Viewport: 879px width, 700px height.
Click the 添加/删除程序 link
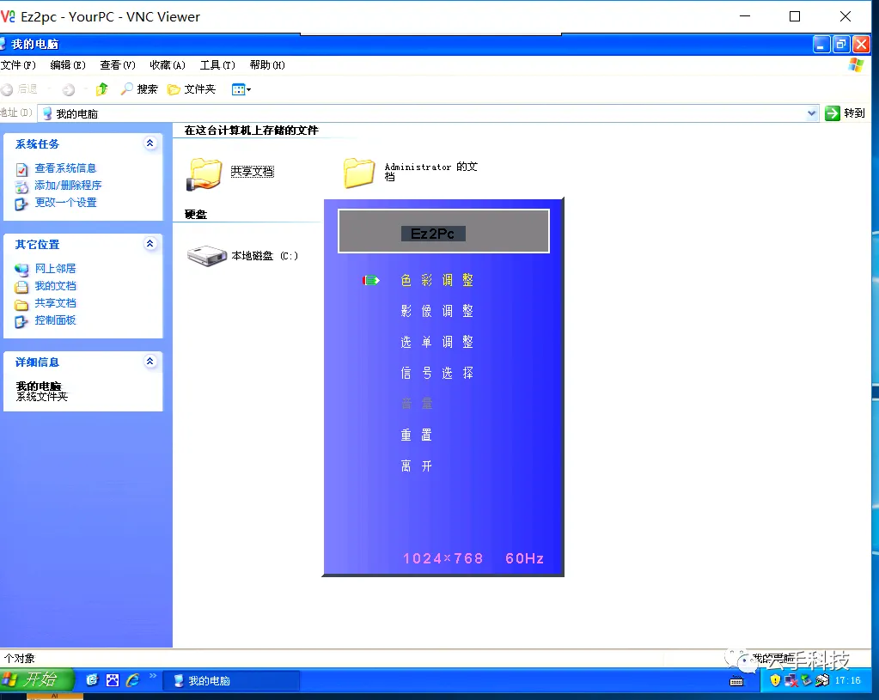coord(68,186)
